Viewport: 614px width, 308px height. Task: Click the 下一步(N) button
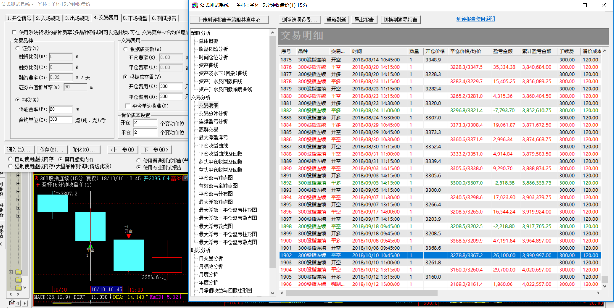[x=156, y=150]
